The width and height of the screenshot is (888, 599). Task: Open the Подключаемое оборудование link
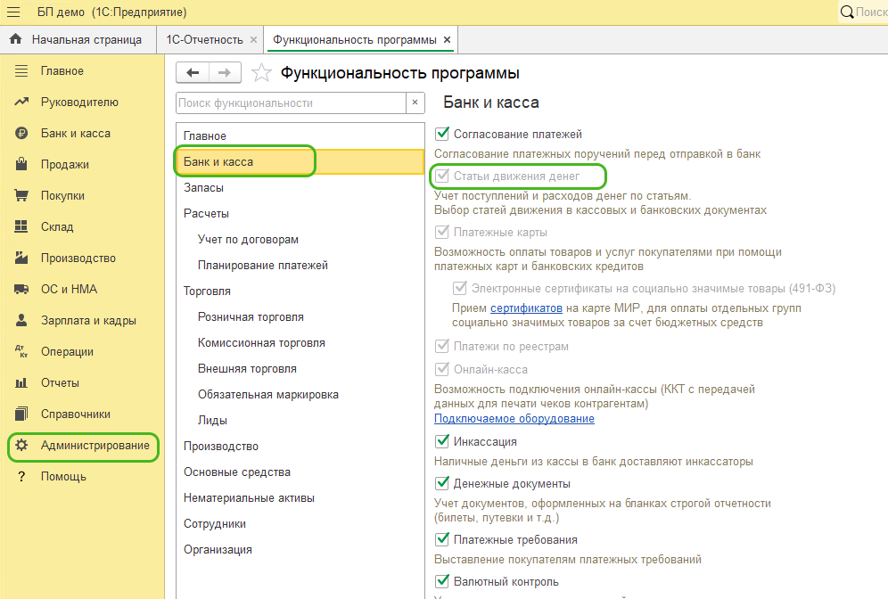click(514, 419)
